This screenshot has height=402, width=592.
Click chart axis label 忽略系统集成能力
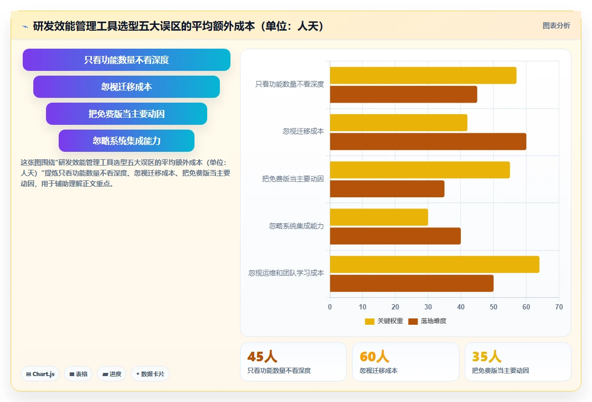(297, 226)
